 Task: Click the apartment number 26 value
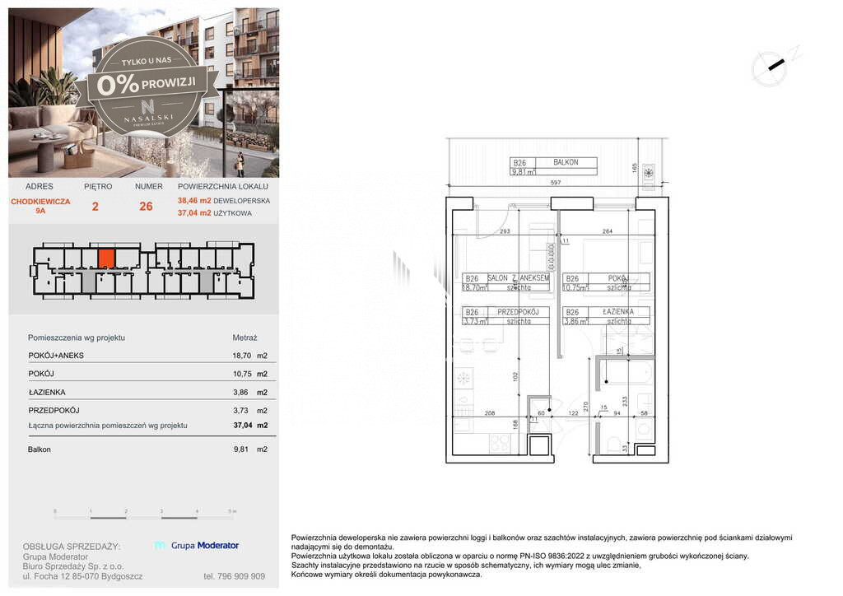tap(147, 207)
